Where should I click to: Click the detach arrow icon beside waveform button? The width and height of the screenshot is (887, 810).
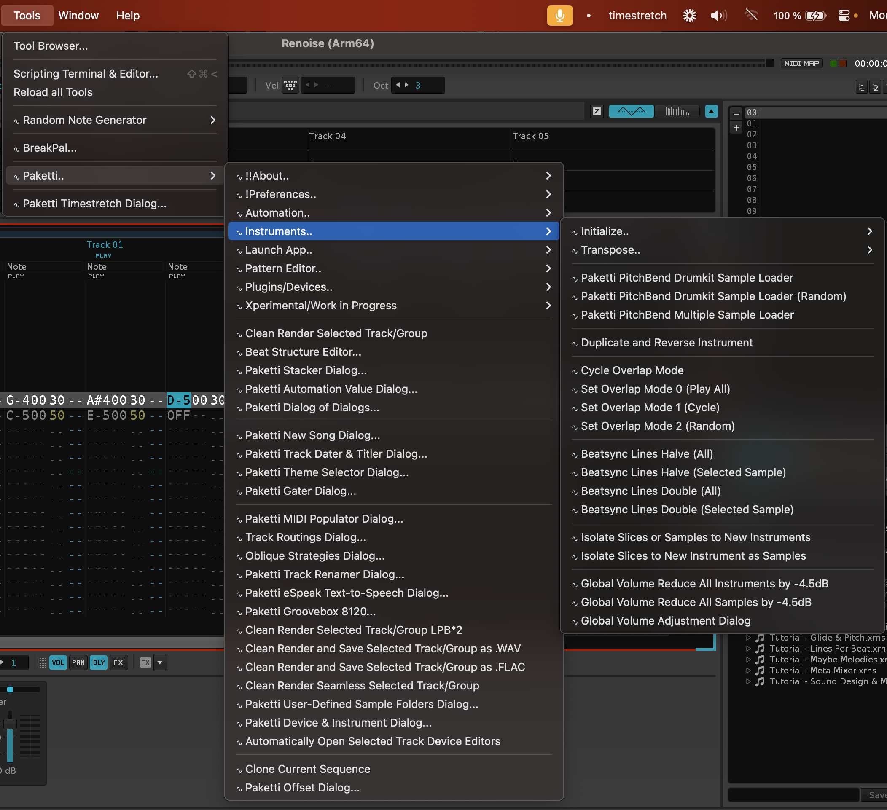tap(596, 111)
